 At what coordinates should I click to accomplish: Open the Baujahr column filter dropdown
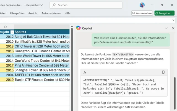coord(12,32)
